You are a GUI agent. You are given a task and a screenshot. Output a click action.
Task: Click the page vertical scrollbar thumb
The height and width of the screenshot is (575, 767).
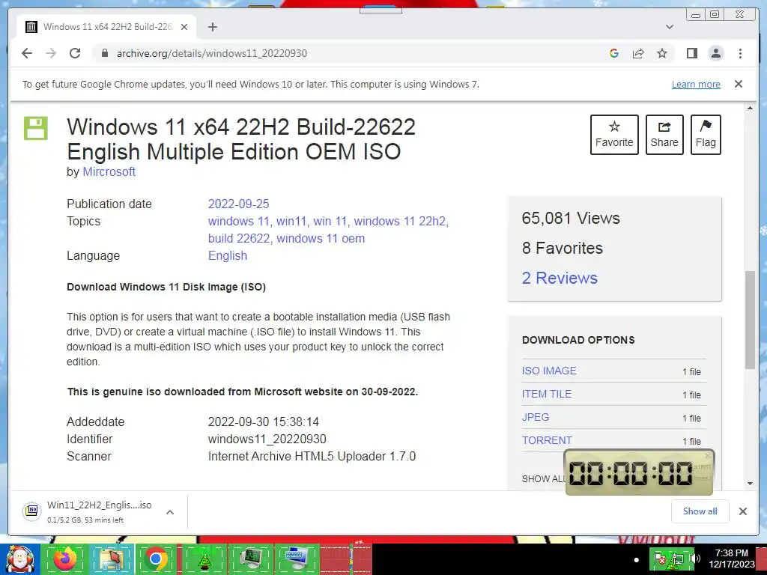coord(750,320)
